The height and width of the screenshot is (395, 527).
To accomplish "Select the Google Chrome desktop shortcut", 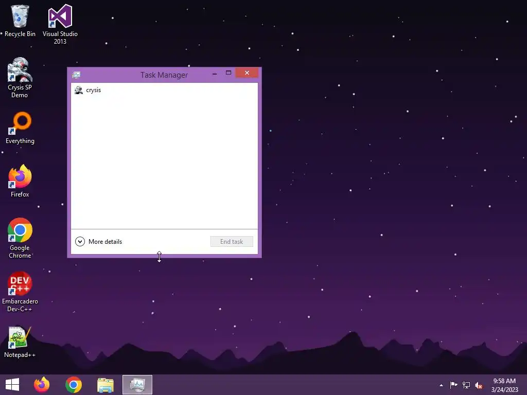I will click(x=20, y=239).
